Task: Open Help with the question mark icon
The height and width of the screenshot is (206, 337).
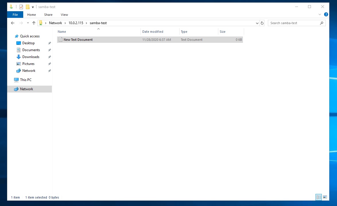Action: pyautogui.click(x=326, y=14)
